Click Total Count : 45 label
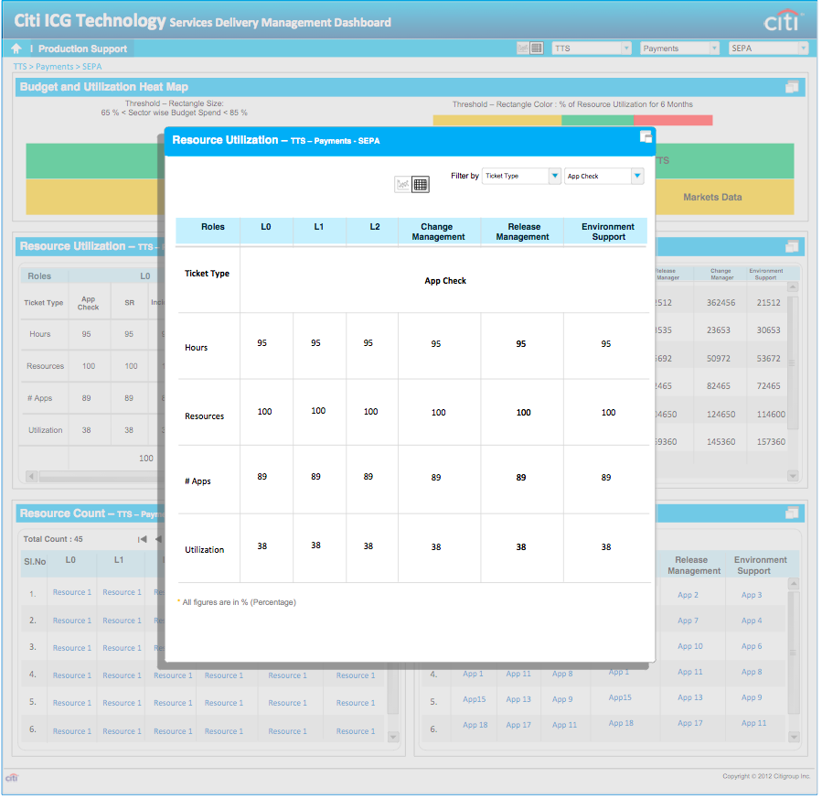This screenshot has height=799, width=822. point(53,539)
